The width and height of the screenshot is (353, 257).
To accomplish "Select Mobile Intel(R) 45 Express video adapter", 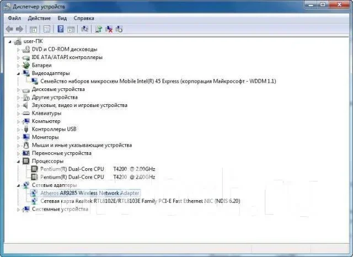I will pyautogui.click(x=158, y=81).
